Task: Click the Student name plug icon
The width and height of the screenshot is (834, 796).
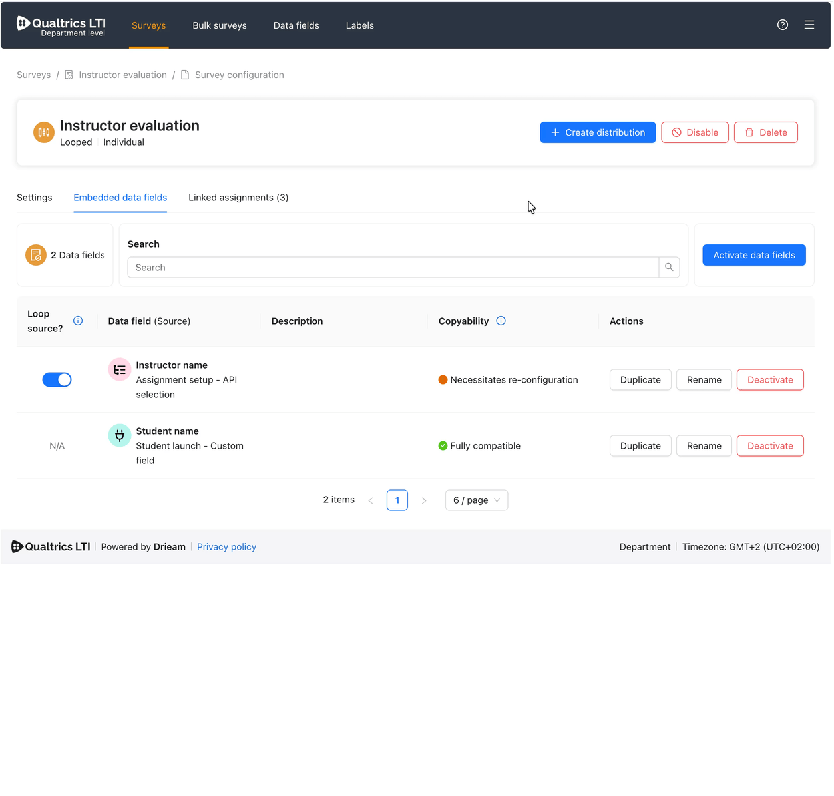Action: 120,435
